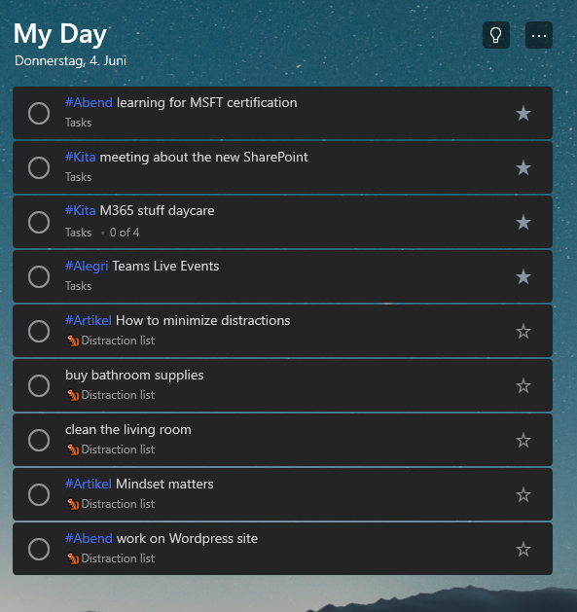This screenshot has width=577, height=612.
Task: Click the #Kita tag in the SharePoint meeting task
Action: 81,157
